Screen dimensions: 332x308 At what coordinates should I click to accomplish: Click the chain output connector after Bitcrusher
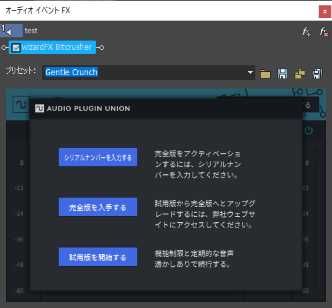[101, 47]
